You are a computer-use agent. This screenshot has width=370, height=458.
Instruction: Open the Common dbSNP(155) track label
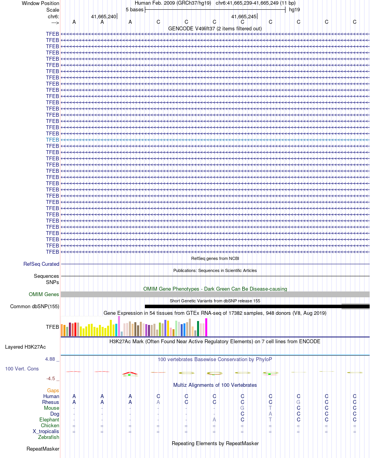click(x=35, y=306)
